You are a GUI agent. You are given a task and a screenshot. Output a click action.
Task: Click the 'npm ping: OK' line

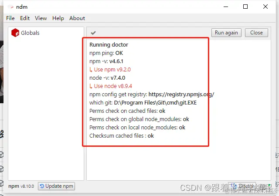(x=106, y=53)
